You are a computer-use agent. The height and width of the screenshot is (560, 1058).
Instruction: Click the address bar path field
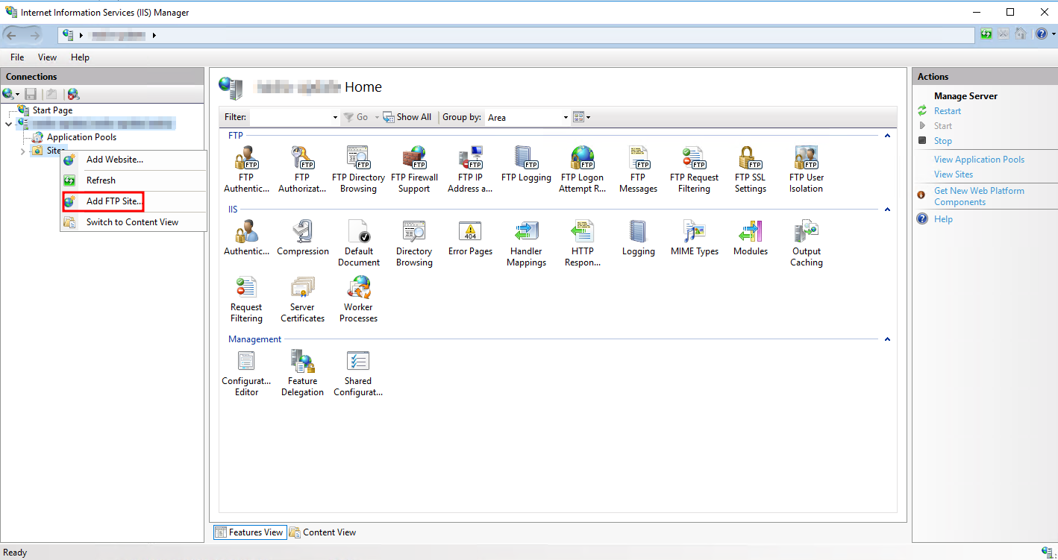pos(516,34)
